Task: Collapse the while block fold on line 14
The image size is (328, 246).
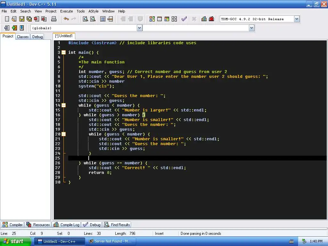Action: [64, 105]
